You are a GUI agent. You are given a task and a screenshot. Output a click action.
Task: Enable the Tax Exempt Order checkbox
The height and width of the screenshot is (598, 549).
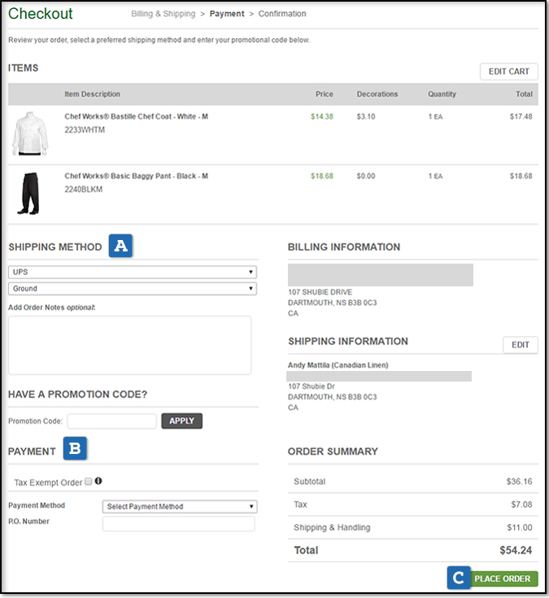pos(89,482)
